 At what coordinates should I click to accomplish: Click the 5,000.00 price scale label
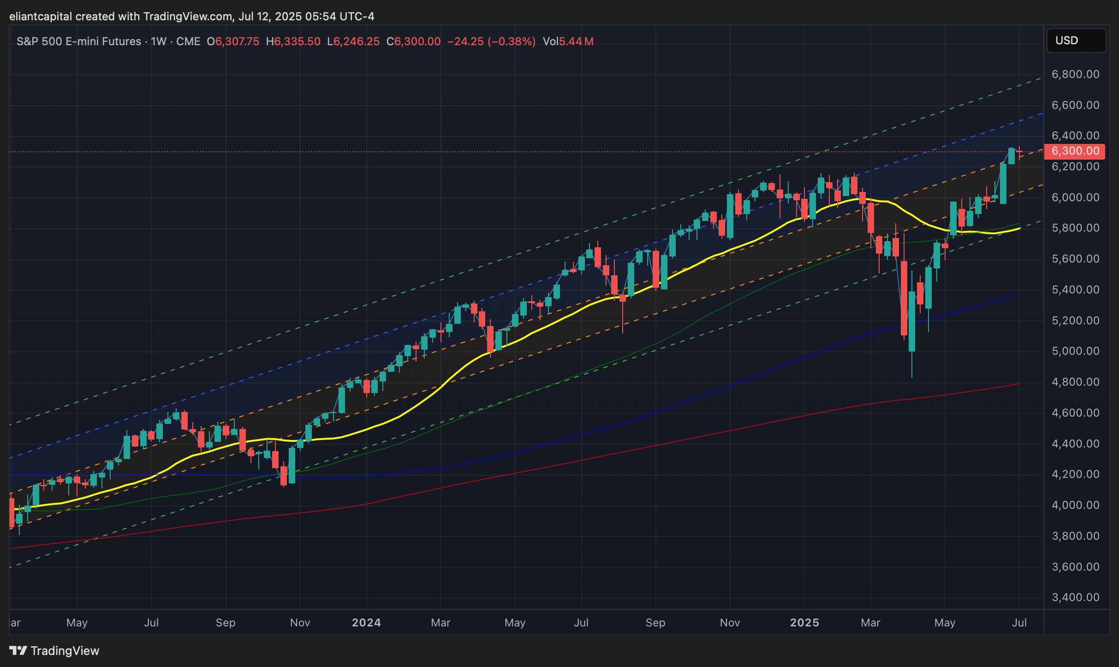(1075, 351)
